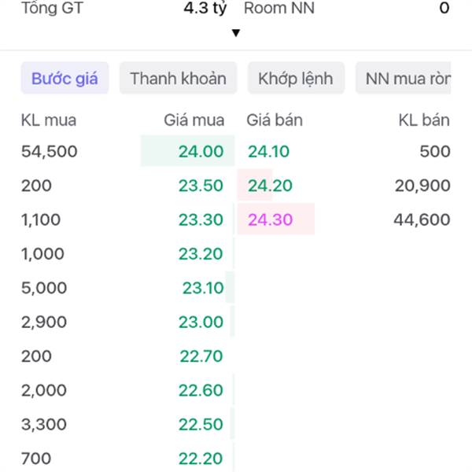The height and width of the screenshot is (472, 472).
Task: Click sell volume 44,600
Action: 422,219
